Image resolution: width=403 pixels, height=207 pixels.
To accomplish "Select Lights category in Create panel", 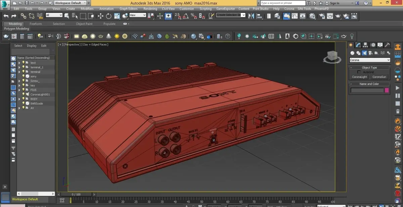I will [364, 53].
